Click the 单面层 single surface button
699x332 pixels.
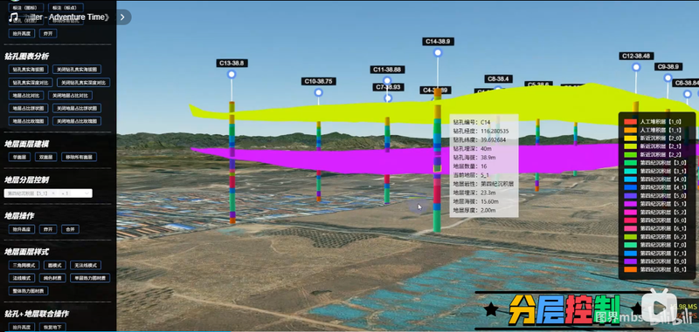coord(19,157)
